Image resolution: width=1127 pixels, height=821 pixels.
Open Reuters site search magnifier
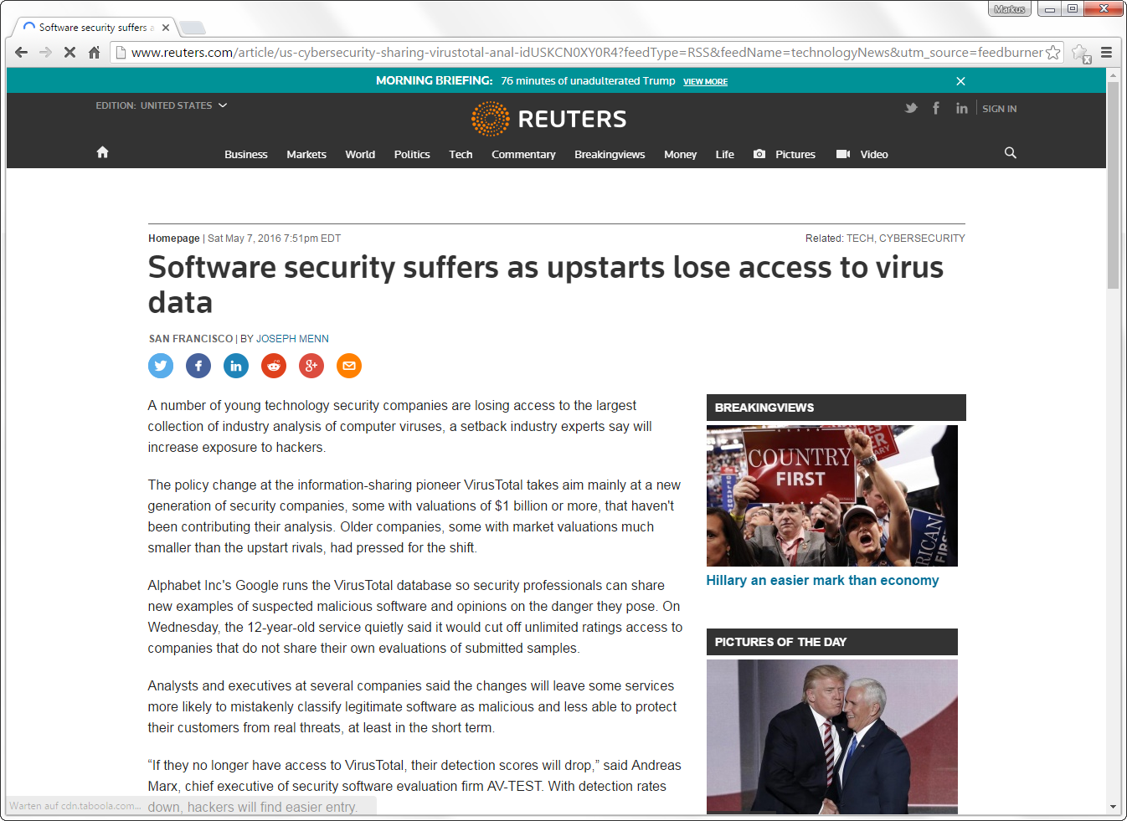click(x=1011, y=152)
